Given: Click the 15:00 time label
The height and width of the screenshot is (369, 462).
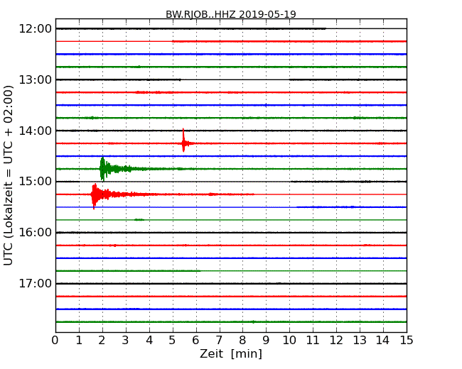Looking at the screenshot, I should coord(36,182).
